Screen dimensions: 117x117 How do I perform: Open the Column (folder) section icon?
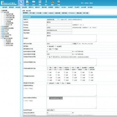[34, 2]
